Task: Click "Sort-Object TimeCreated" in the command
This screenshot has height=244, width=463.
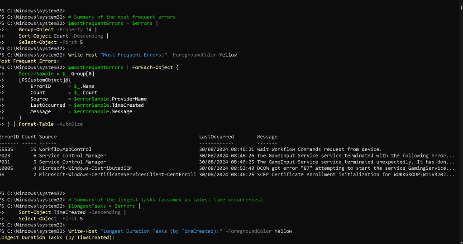Action: coord(52,212)
